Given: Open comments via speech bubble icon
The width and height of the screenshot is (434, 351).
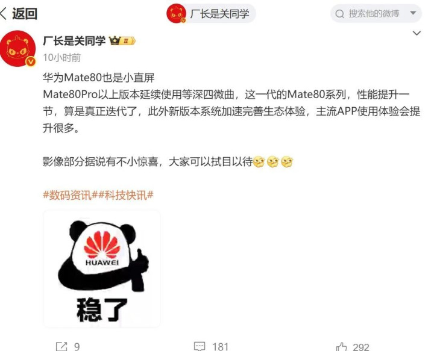Looking at the screenshot, I should tap(200, 346).
